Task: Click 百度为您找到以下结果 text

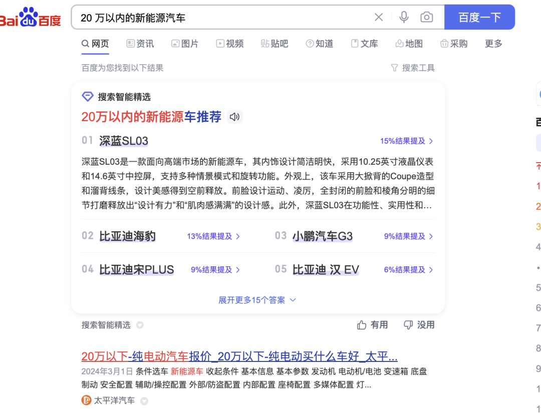Action: [123, 68]
